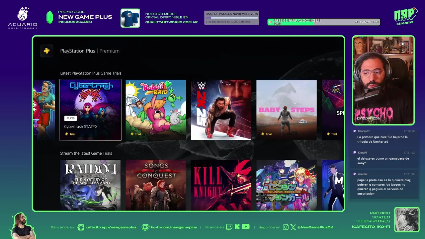Select the Cybertrash STATYX game tile
Viewport: 425px width, 239px height.
point(90,110)
